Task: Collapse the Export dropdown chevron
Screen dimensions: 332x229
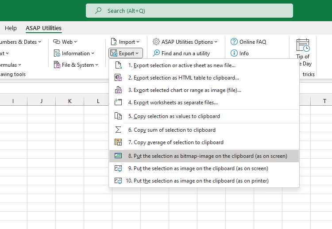Action: click(x=137, y=53)
